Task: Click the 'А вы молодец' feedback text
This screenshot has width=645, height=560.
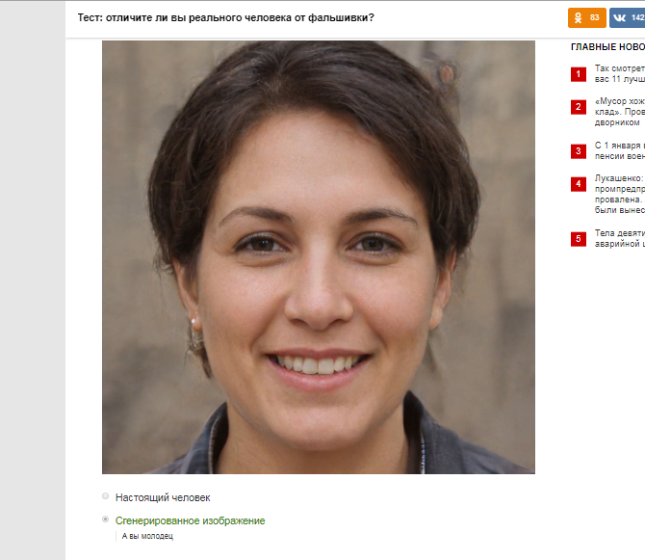Action: pos(147,536)
